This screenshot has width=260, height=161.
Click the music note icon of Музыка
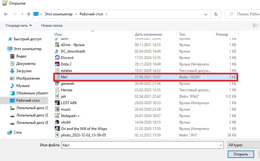tap(12, 86)
